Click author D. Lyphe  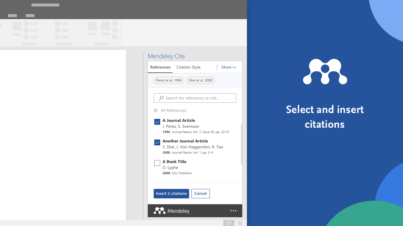tap(171, 167)
